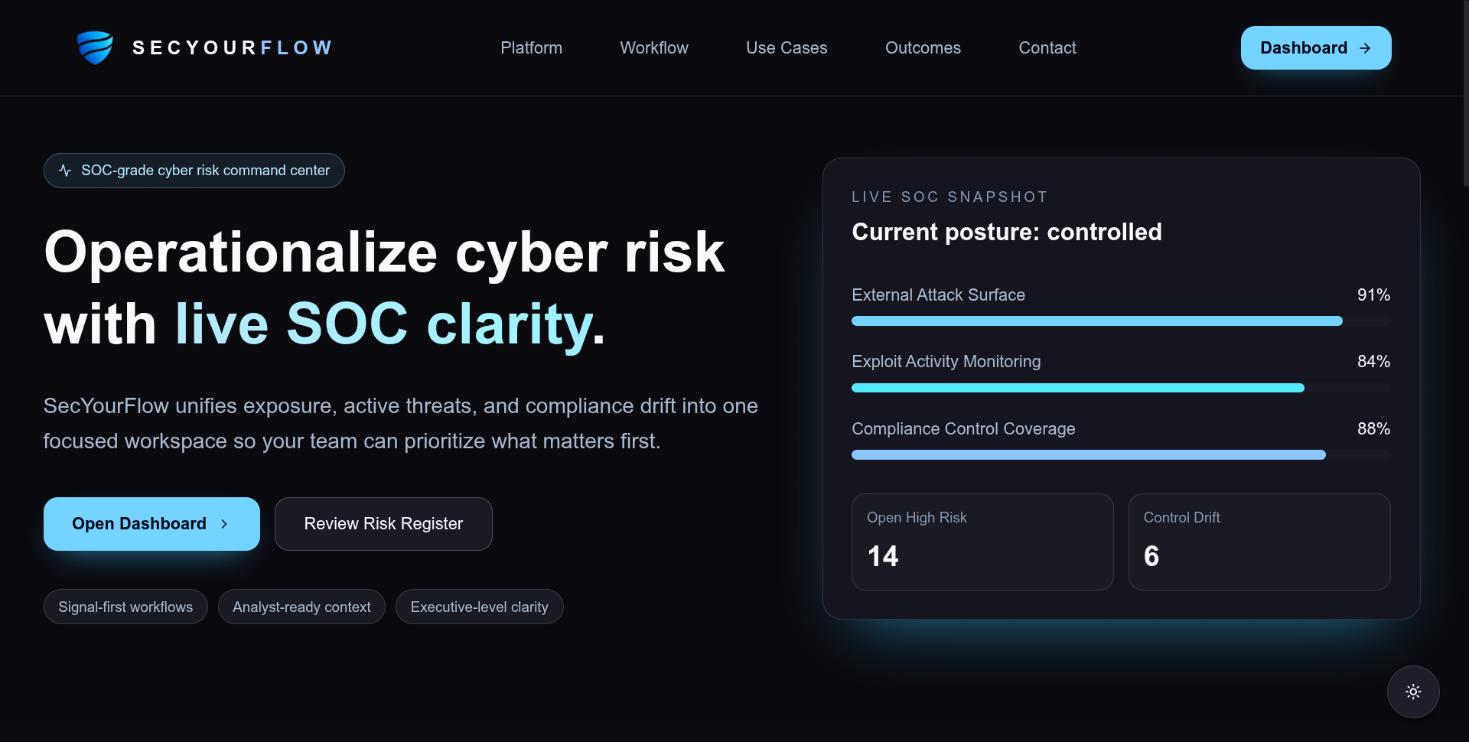Click the arrow inside Dashboard button
The image size is (1469, 742).
pyautogui.click(x=1366, y=47)
